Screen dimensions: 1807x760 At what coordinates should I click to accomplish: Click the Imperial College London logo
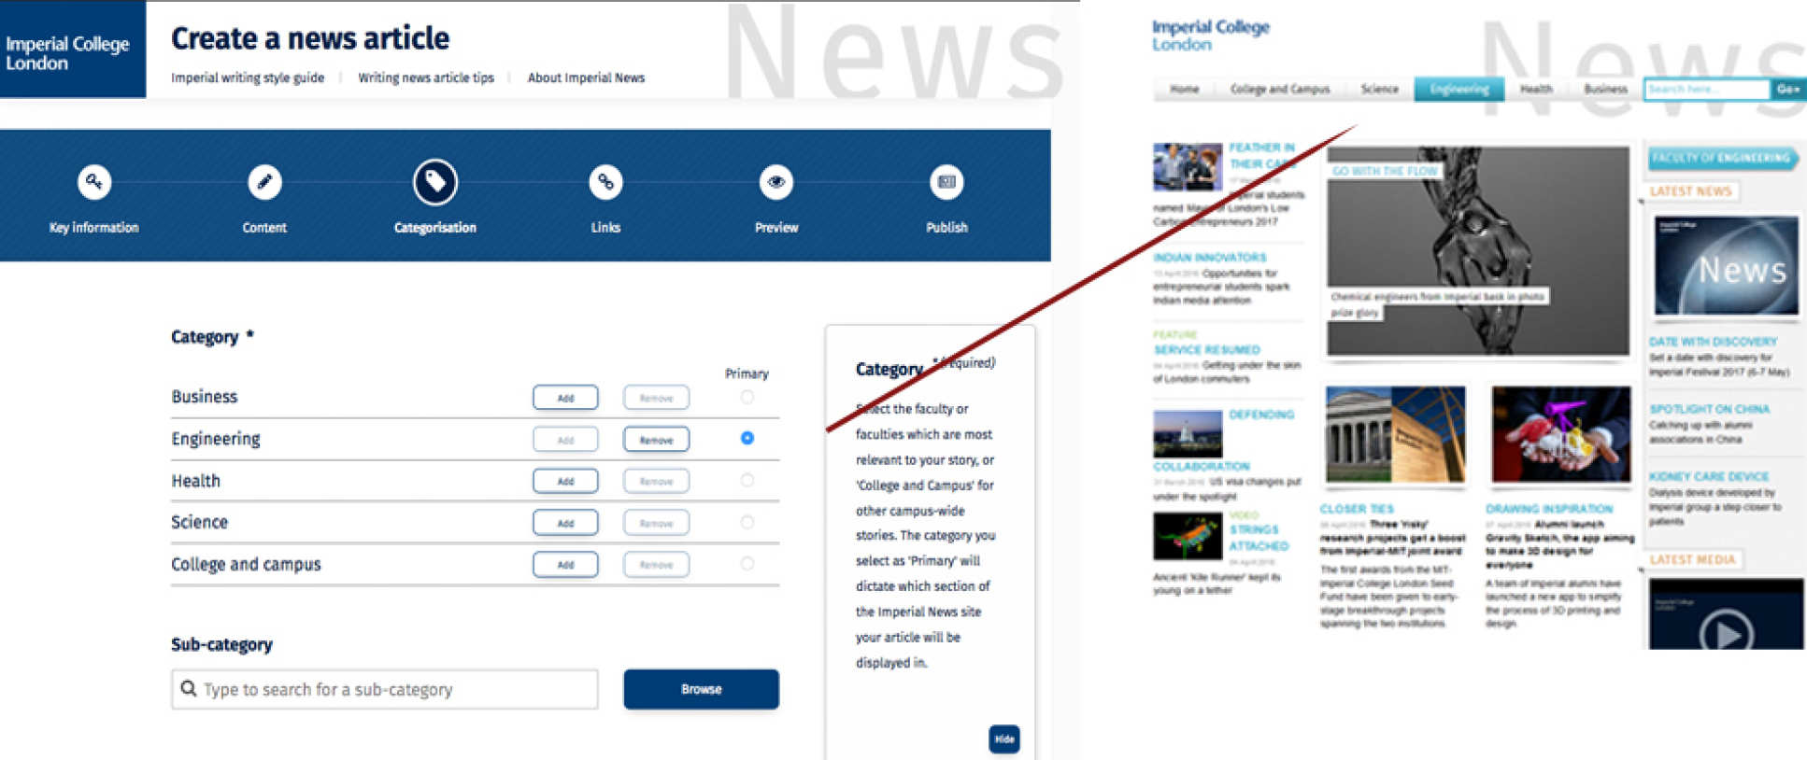(x=67, y=52)
